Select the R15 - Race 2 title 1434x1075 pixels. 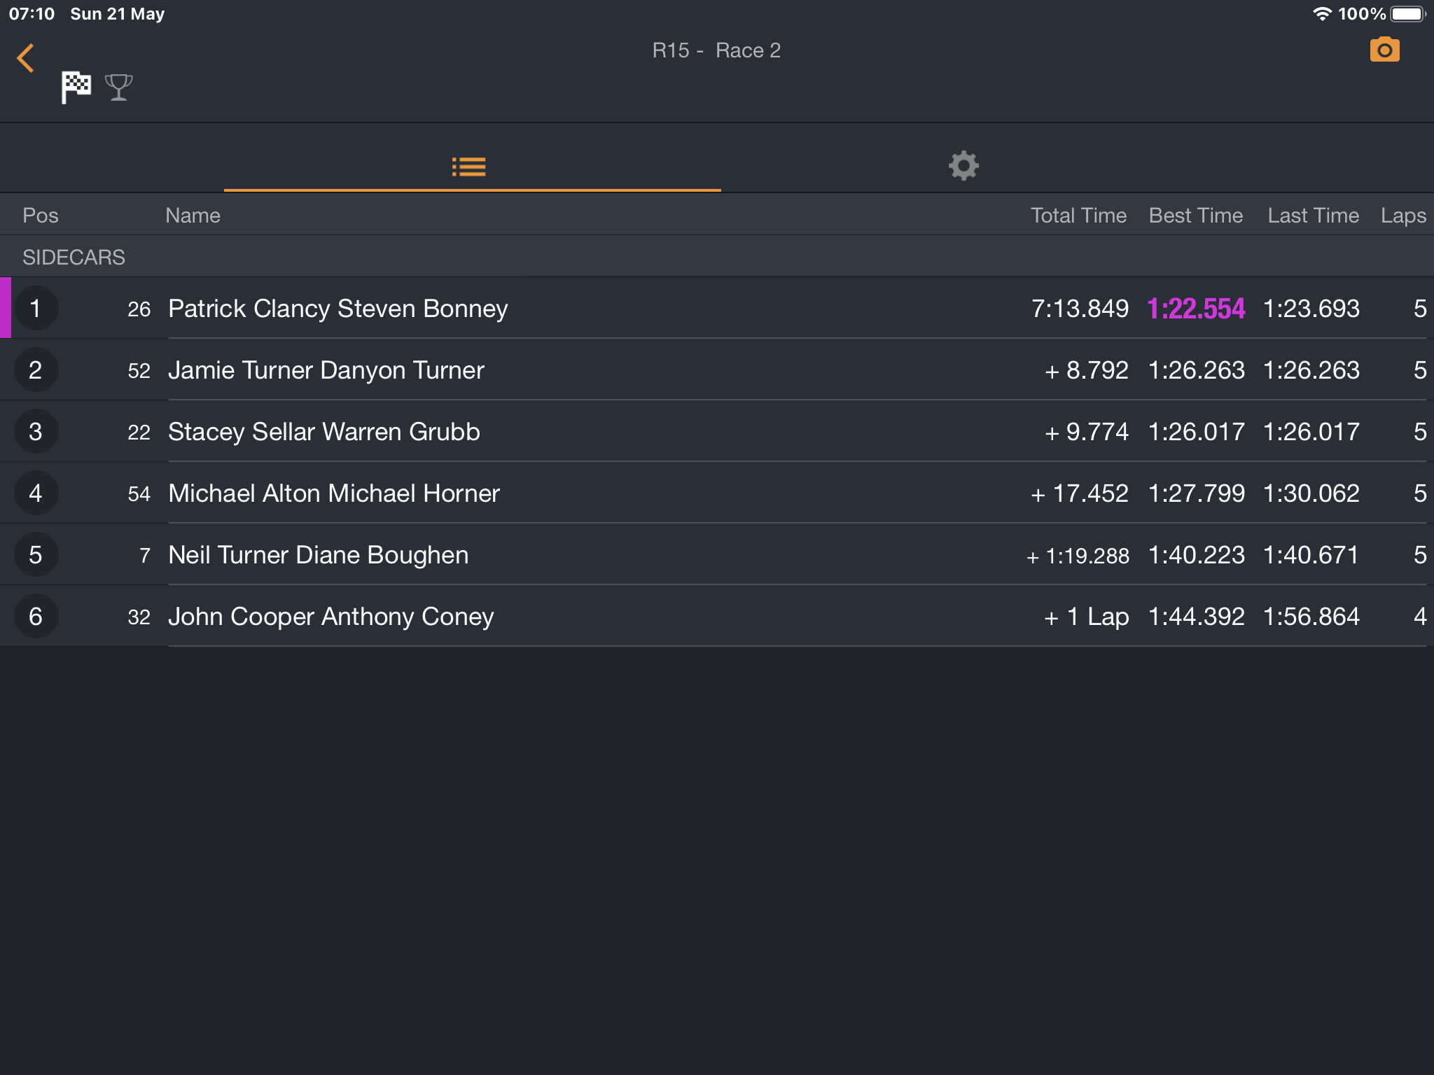(716, 50)
